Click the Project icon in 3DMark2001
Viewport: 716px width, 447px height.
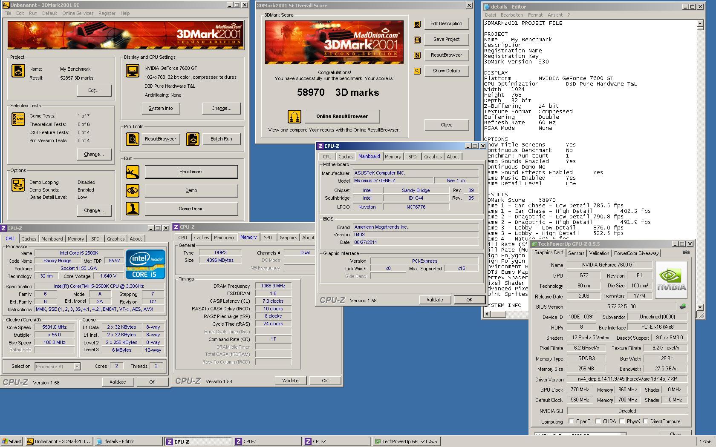tap(18, 71)
